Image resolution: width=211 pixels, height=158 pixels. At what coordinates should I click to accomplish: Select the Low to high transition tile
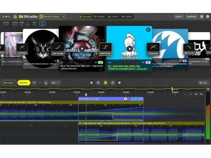[58, 49]
